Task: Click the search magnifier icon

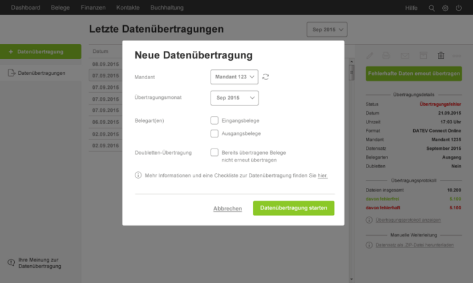Action: [431, 8]
